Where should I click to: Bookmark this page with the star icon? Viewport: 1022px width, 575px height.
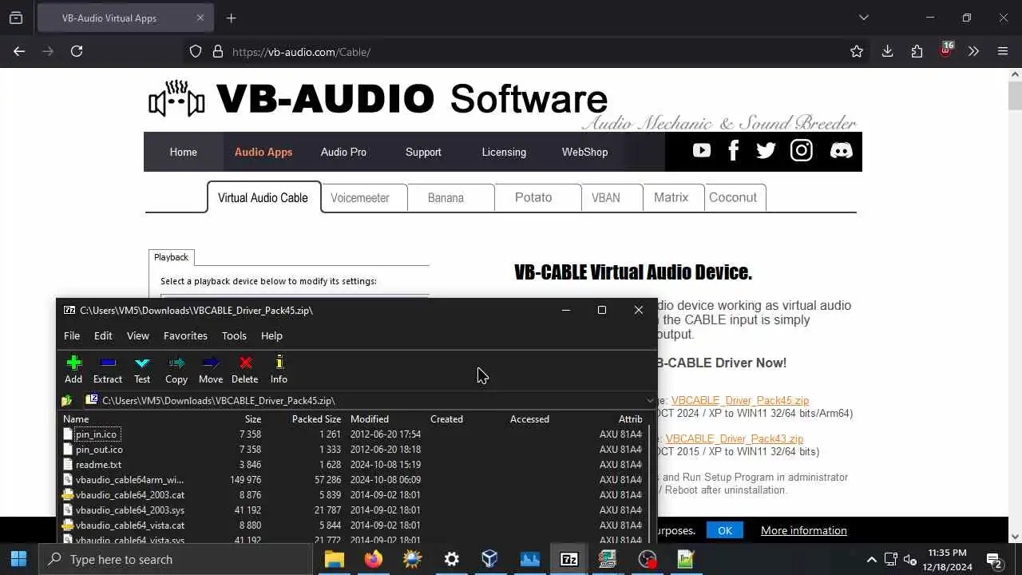tap(857, 52)
